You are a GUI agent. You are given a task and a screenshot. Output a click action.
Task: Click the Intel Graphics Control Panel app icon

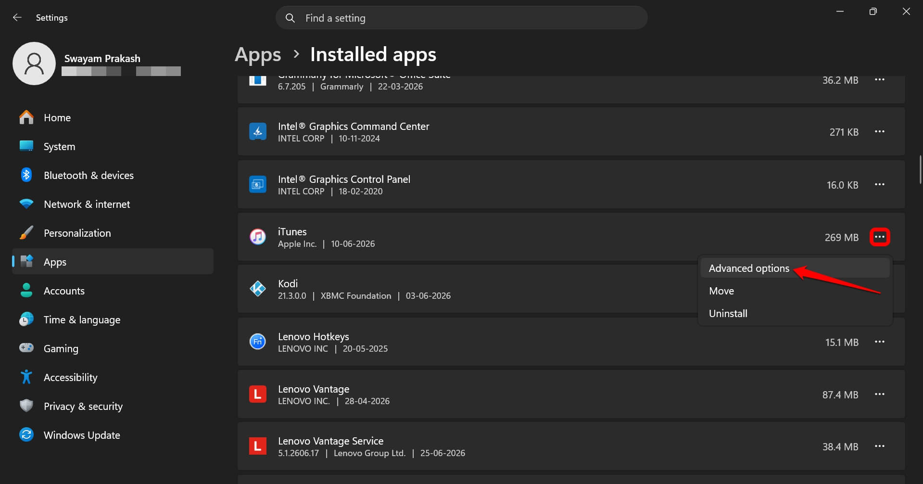point(258,184)
